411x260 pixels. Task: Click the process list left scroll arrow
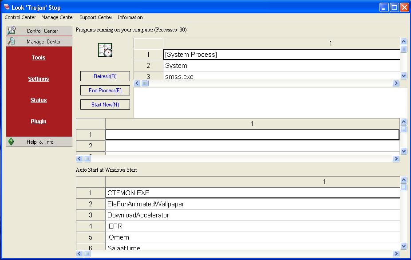point(137,83)
